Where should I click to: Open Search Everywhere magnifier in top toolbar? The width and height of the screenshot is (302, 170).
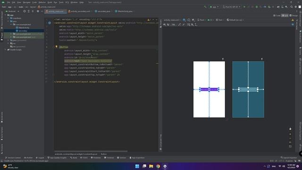coord(292,7)
